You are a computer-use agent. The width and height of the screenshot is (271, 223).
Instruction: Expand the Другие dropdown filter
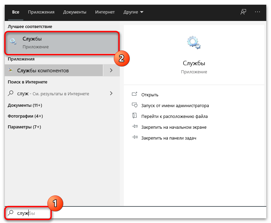tap(133, 12)
